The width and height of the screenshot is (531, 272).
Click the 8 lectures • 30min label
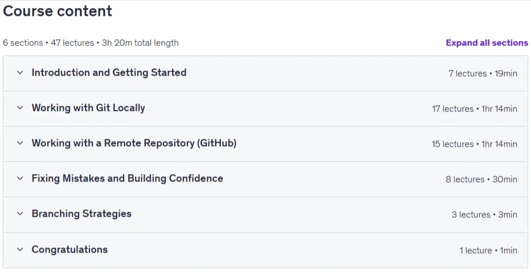click(481, 179)
